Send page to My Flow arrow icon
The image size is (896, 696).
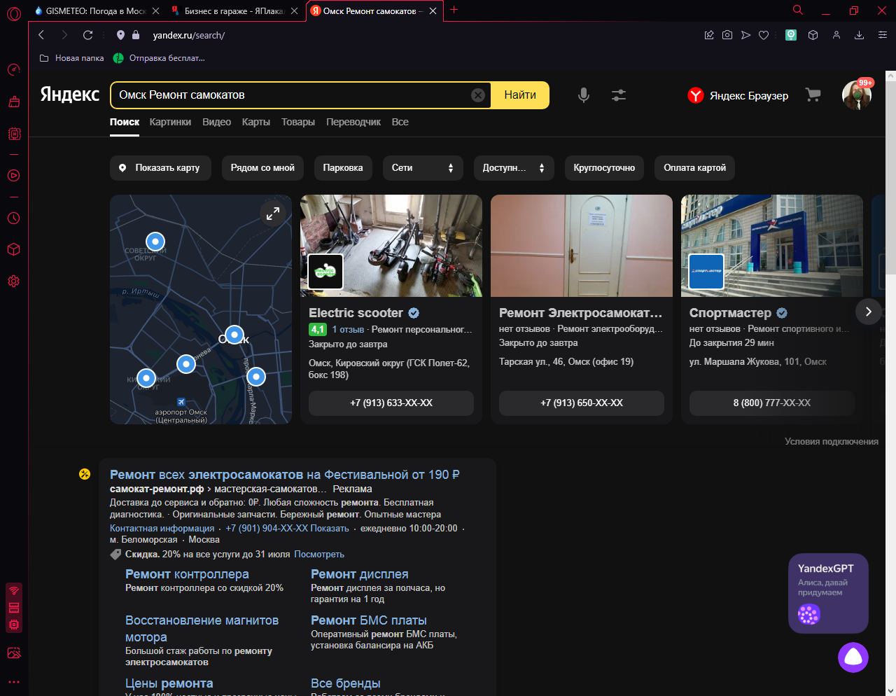(x=745, y=35)
